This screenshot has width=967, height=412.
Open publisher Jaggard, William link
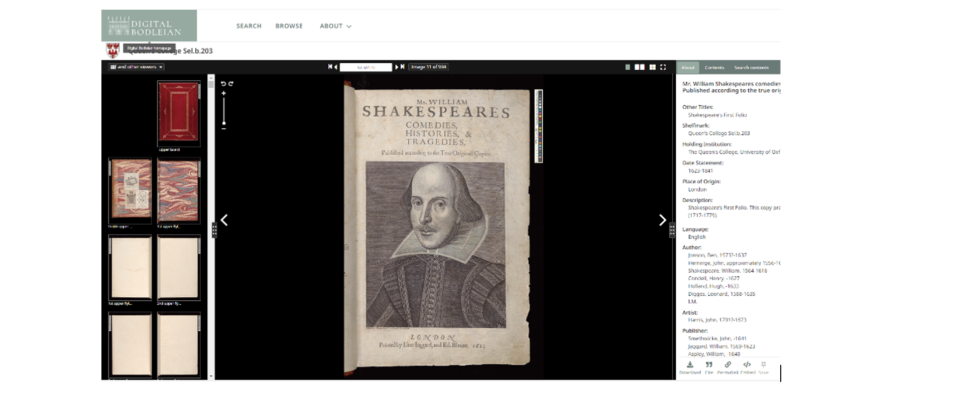pos(721,346)
